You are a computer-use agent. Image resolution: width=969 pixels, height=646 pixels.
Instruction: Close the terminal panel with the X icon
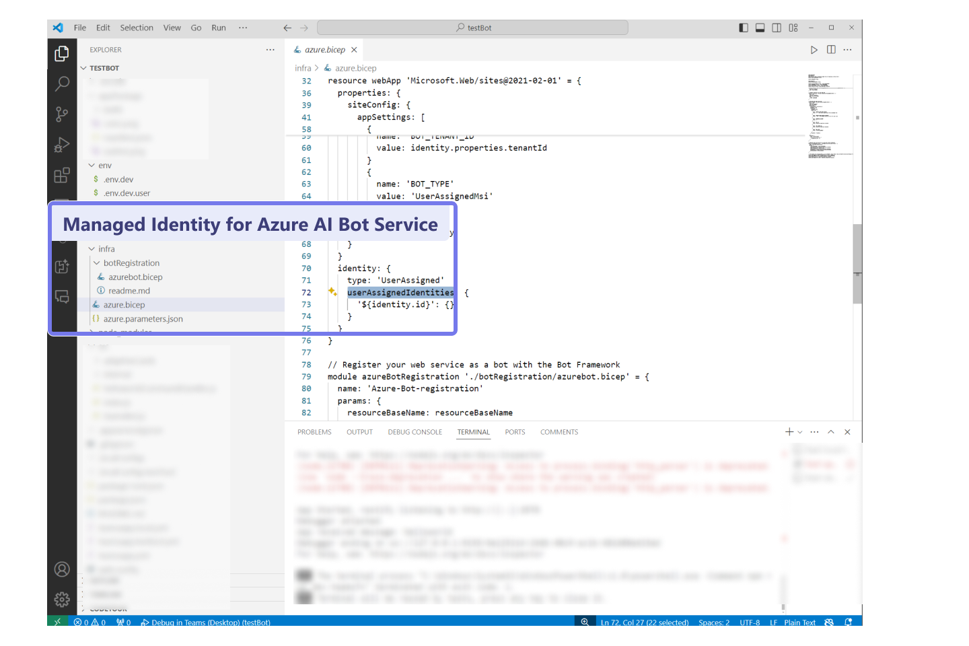(848, 432)
